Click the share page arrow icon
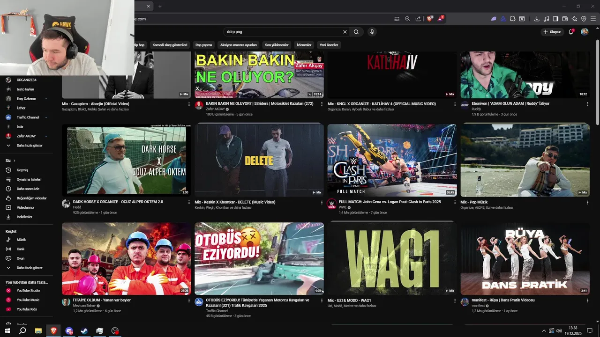600x337 pixels. 418,19
